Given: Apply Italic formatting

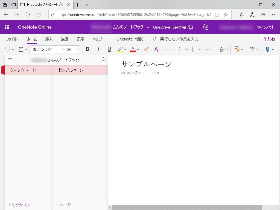Looking at the screenshot, I should point(98,49).
